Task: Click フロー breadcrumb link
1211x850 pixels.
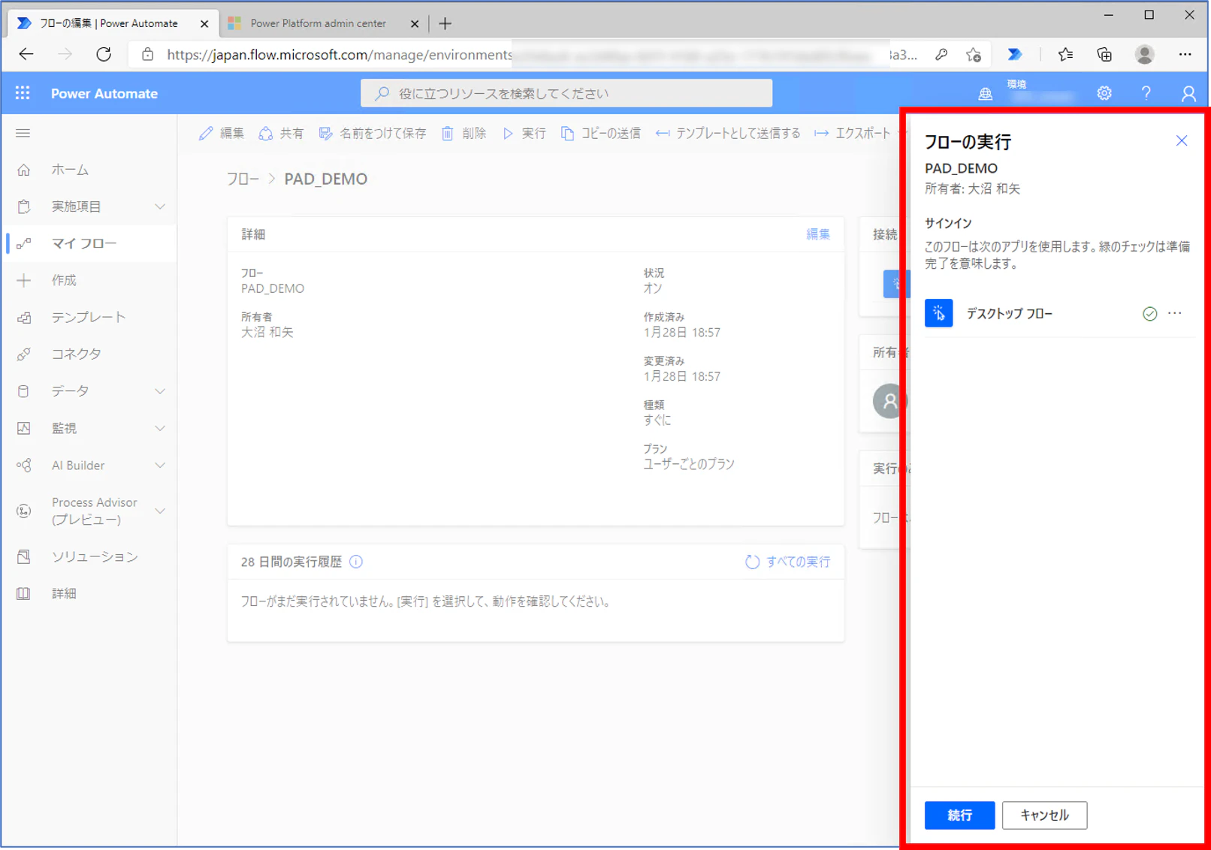Action: pyautogui.click(x=243, y=179)
